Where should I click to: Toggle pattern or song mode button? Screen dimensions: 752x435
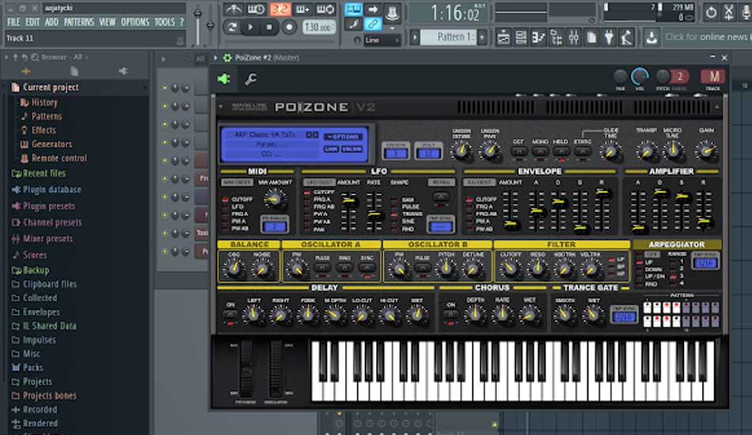pyautogui.click(x=232, y=28)
